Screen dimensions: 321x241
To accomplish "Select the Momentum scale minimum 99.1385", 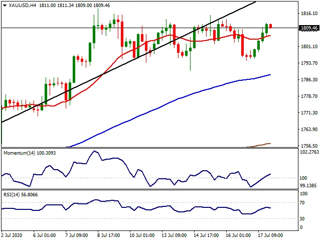I will pos(308,186).
